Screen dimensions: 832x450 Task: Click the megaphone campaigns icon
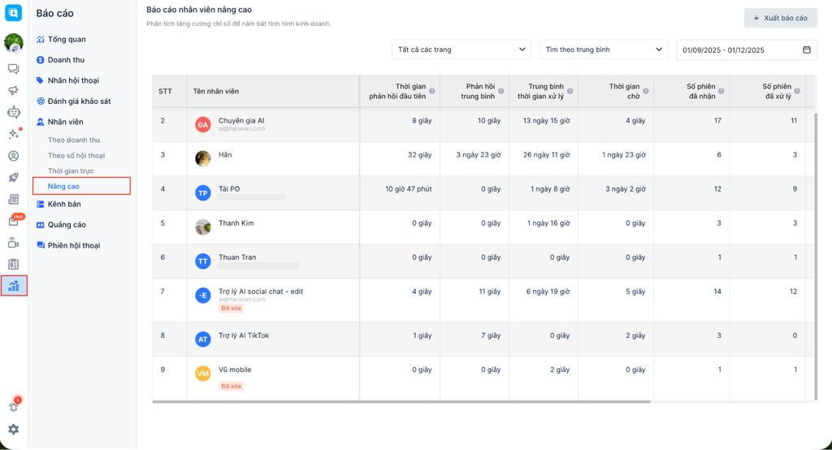tap(13, 91)
